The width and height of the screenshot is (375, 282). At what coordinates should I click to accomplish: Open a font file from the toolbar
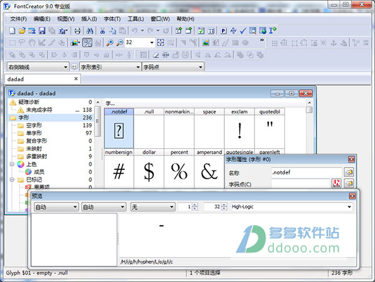pyautogui.click(x=22, y=31)
